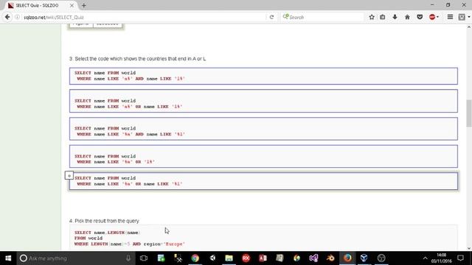Open the red RX app on taskbar
This screenshot has height=265, width=472.
coord(246,258)
